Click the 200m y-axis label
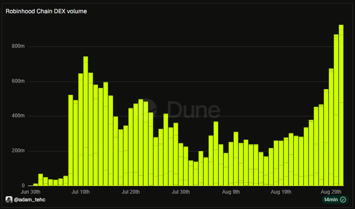The width and height of the screenshot is (355, 209). pyautogui.click(x=18, y=151)
